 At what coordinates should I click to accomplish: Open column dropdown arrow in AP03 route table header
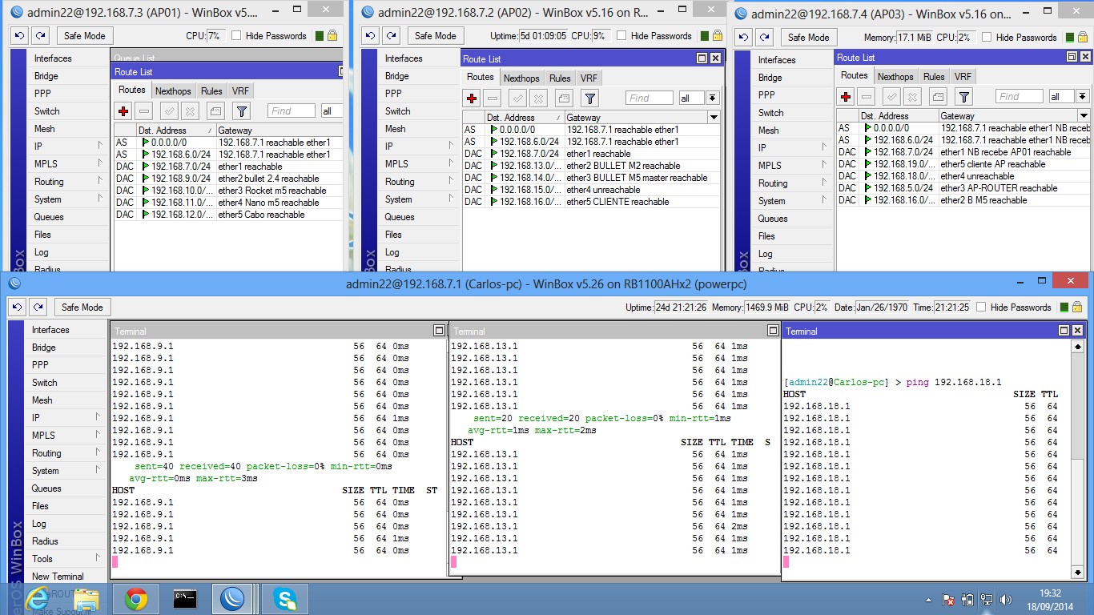[1084, 116]
